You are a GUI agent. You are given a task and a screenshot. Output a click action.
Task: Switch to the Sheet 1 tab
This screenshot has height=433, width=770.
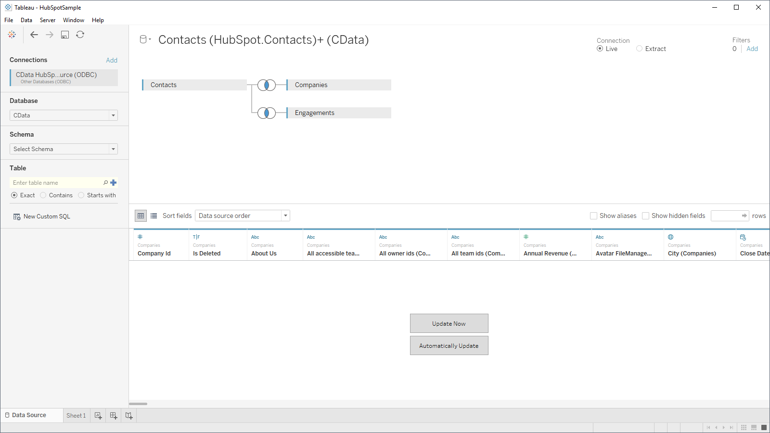pyautogui.click(x=76, y=415)
